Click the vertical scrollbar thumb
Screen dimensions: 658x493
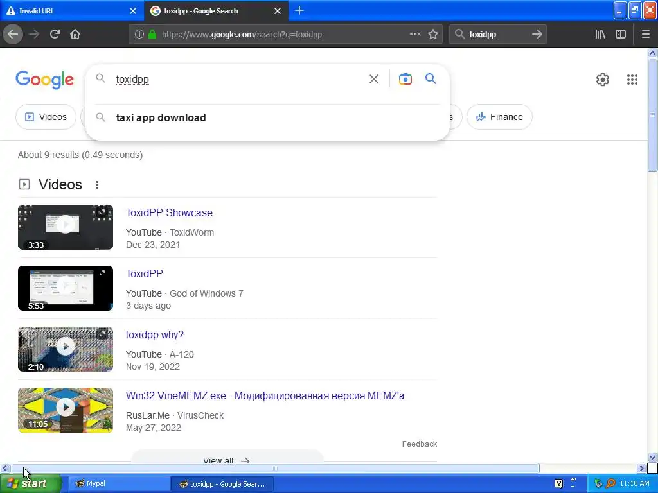[x=652, y=115]
